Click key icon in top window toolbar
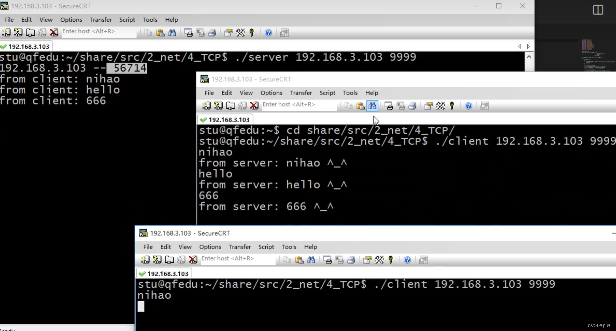 (252, 33)
